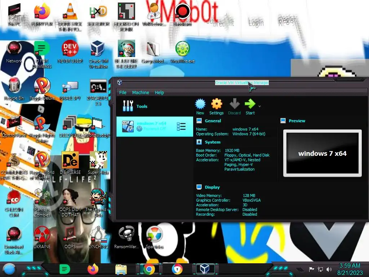The width and height of the screenshot is (369, 277).
Task: Select the Recycle Bin icon
Action: pyautogui.click(x=14, y=89)
